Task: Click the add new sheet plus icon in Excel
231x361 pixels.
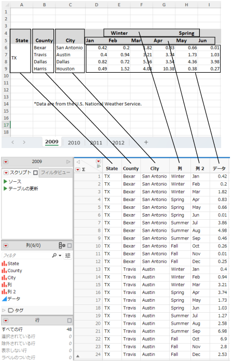Action: 146,142
